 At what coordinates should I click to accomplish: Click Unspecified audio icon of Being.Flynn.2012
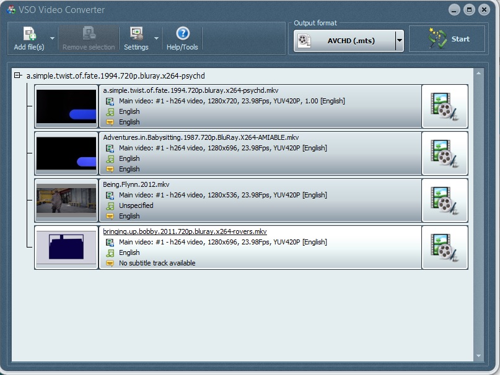(110, 206)
